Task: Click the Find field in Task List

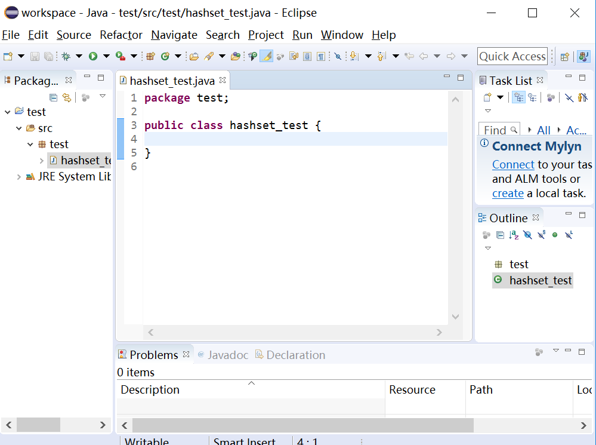Action: [499, 130]
